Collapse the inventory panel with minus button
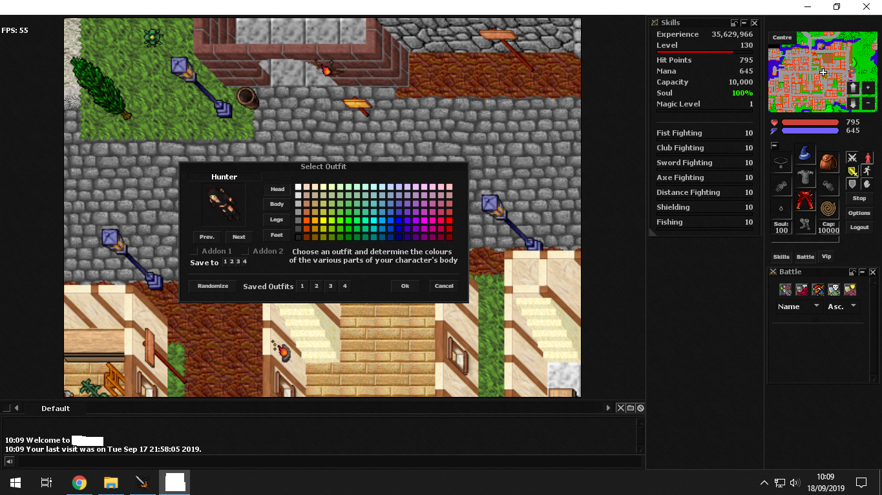This screenshot has height=495, width=882. click(x=774, y=146)
